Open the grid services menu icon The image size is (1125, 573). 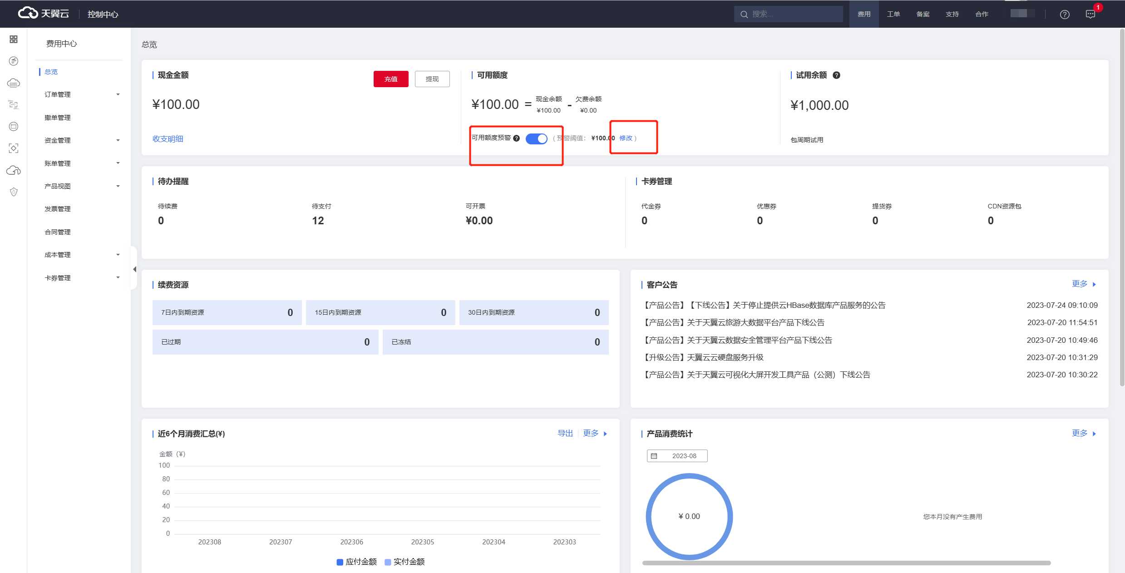14,40
